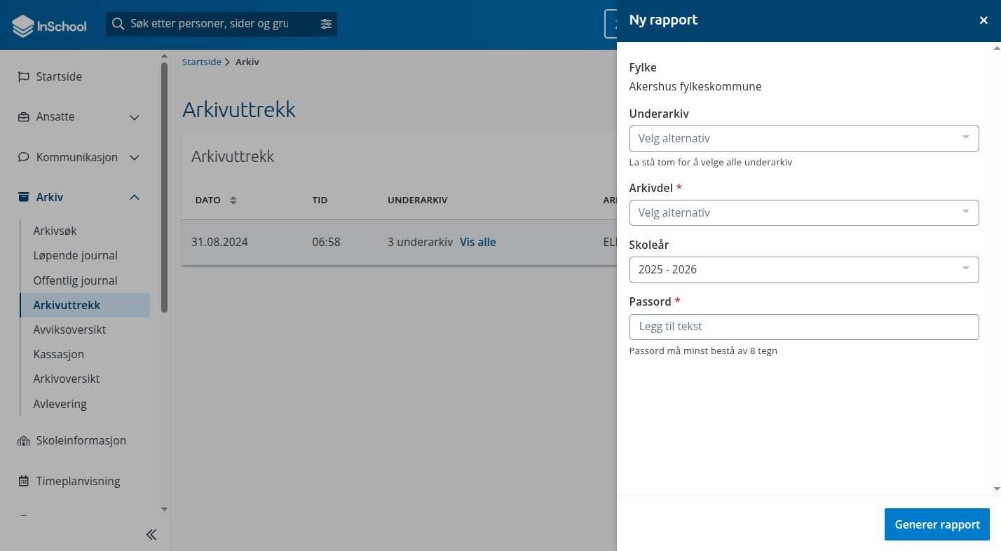Click sidebar scroll down arrow
Image resolution: width=1001 pixels, height=551 pixels.
(x=164, y=509)
